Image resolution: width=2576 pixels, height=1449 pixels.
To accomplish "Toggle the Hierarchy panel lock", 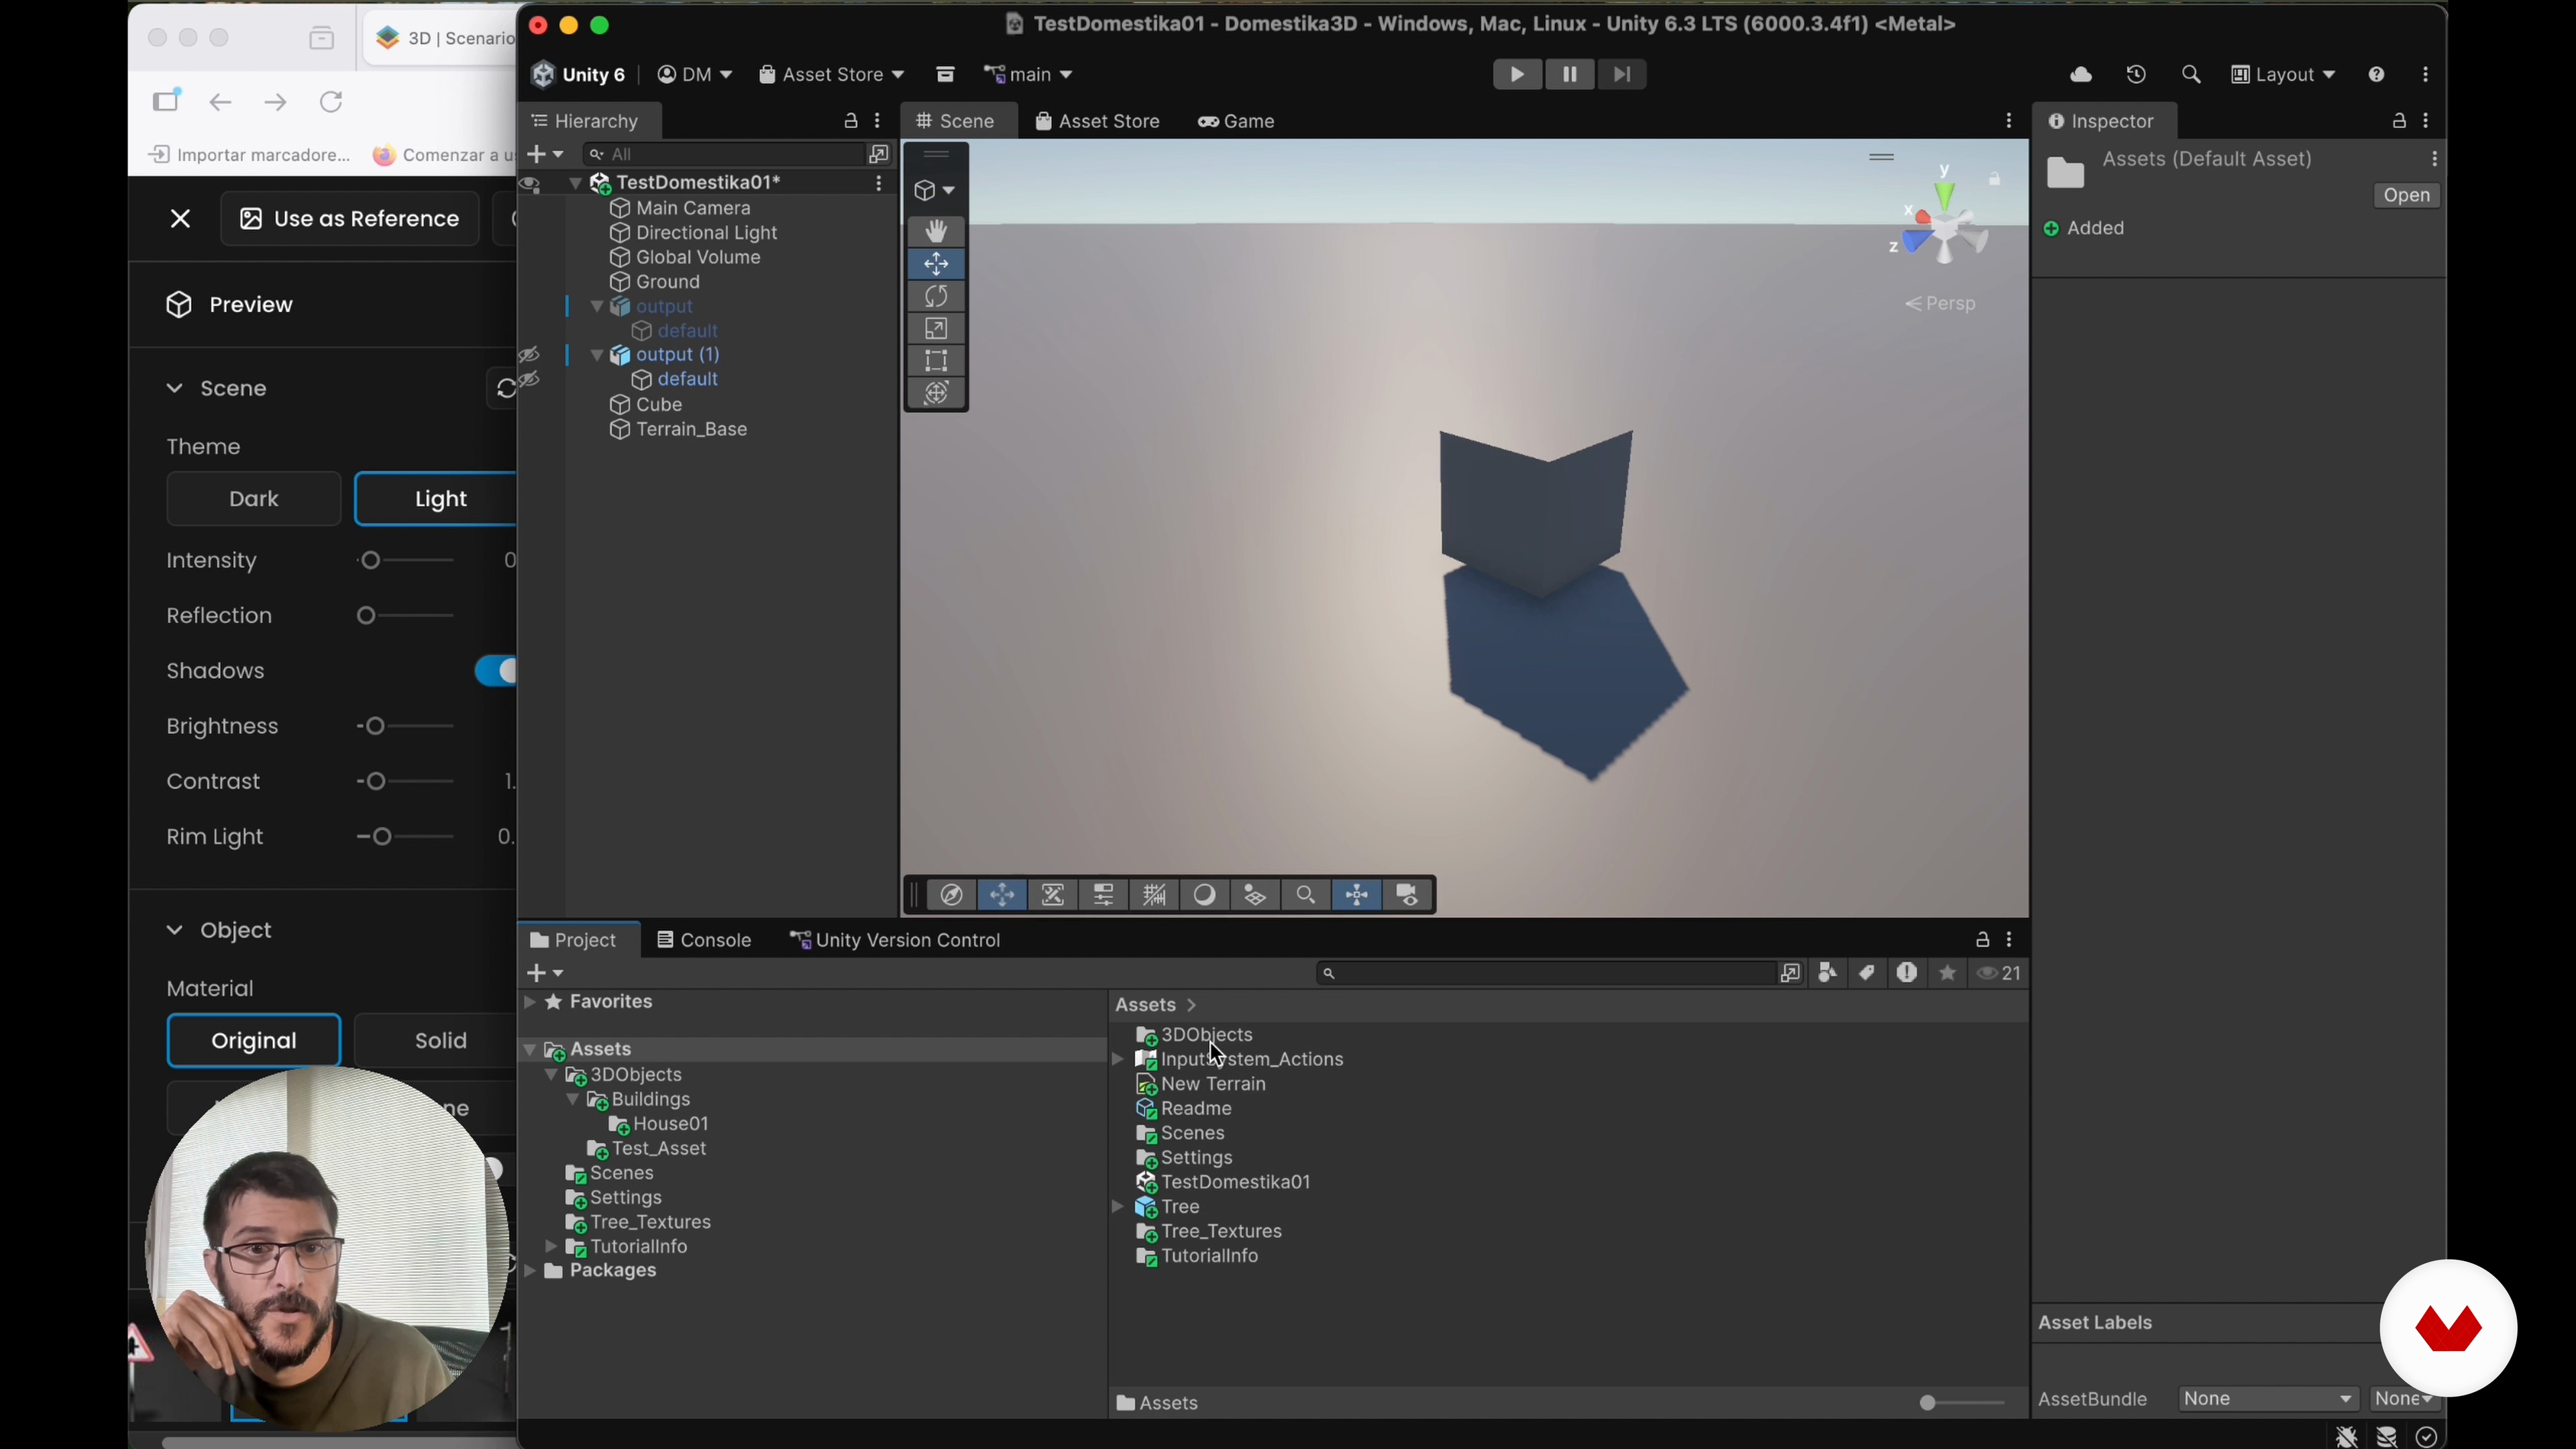I will [x=851, y=121].
